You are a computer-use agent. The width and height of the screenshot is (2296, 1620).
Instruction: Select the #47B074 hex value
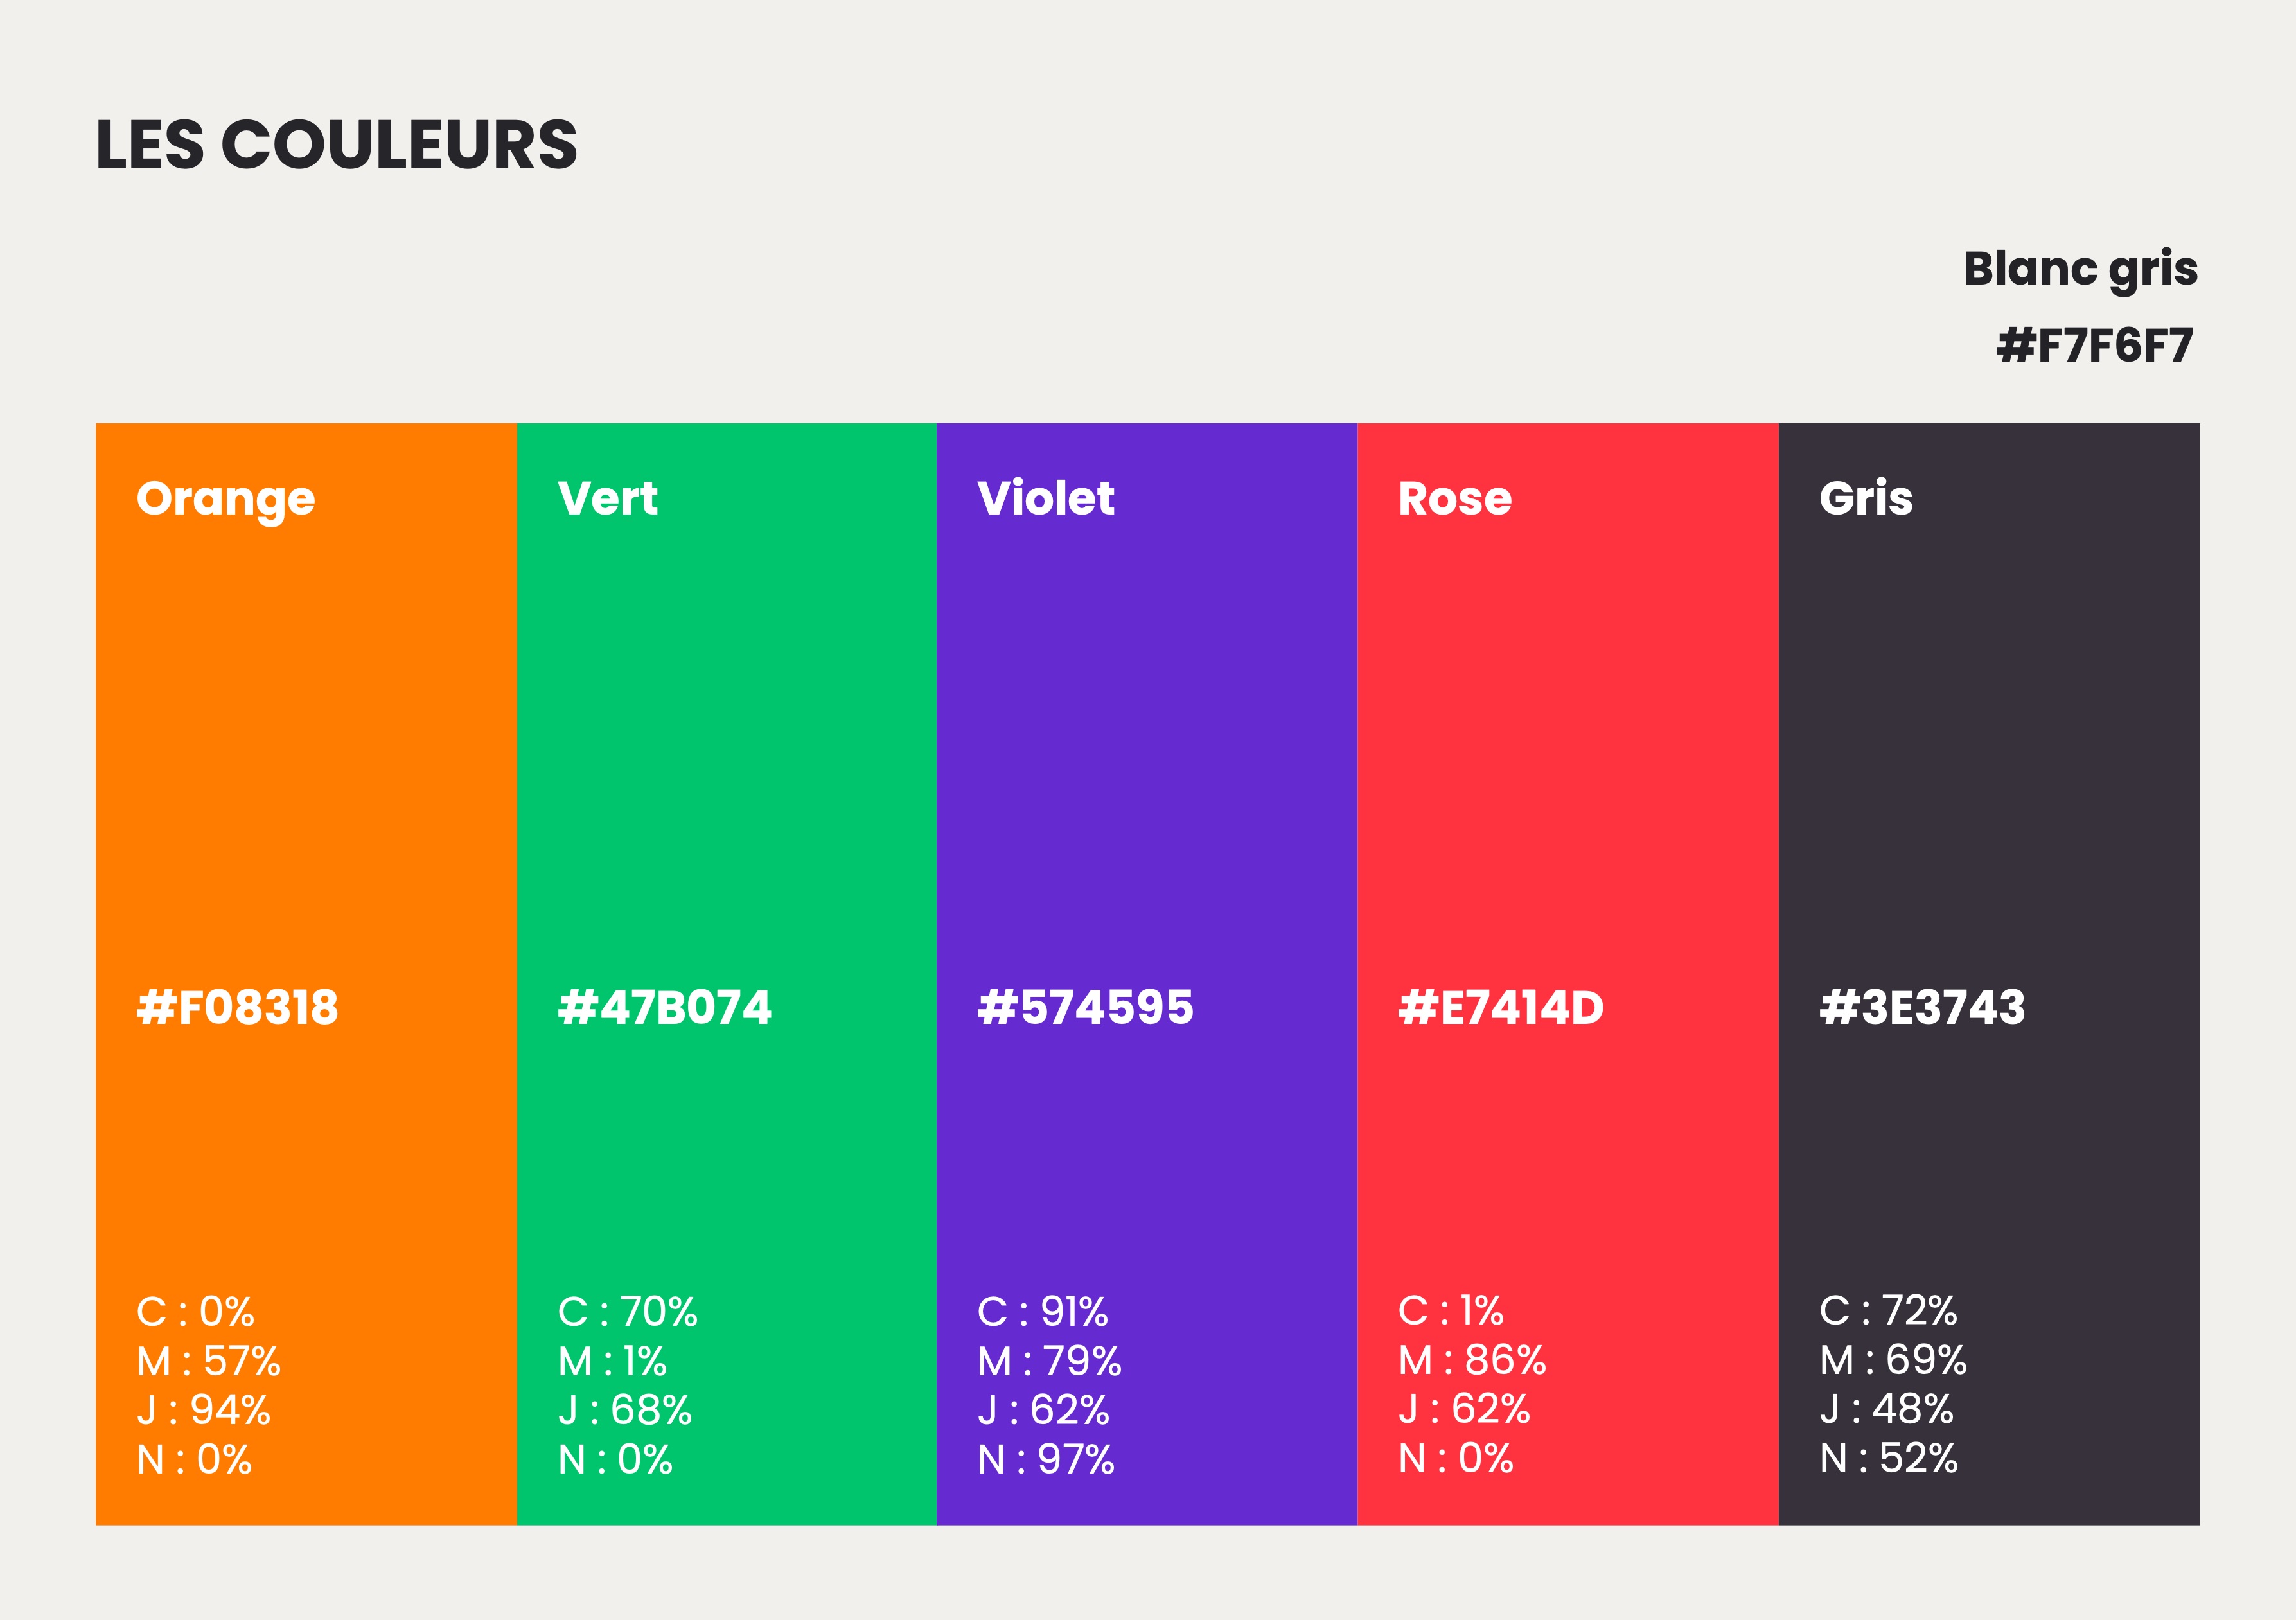pos(665,1007)
